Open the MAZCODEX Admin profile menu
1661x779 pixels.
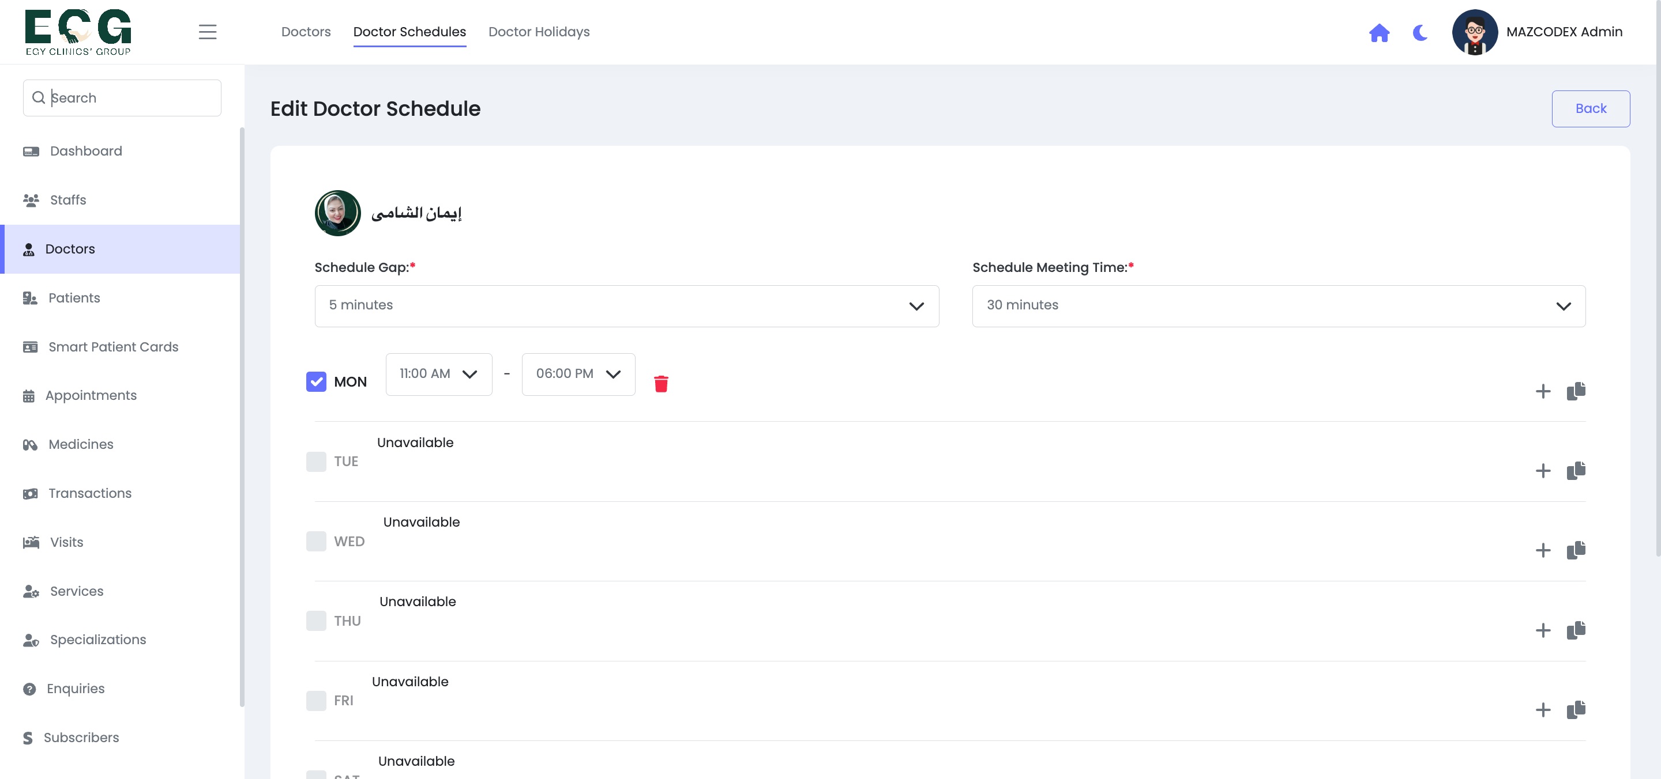(1536, 32)
